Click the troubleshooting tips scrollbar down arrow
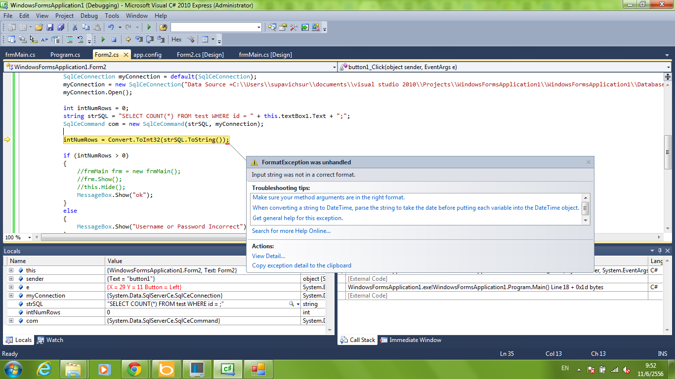Image resolution: width=675 pixels, height=379 pixels. click(586, 221)
